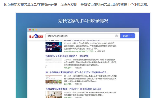
Task: Click the 17小时前 snippet text
Action: pyautogui.click(x=90, y=94)
